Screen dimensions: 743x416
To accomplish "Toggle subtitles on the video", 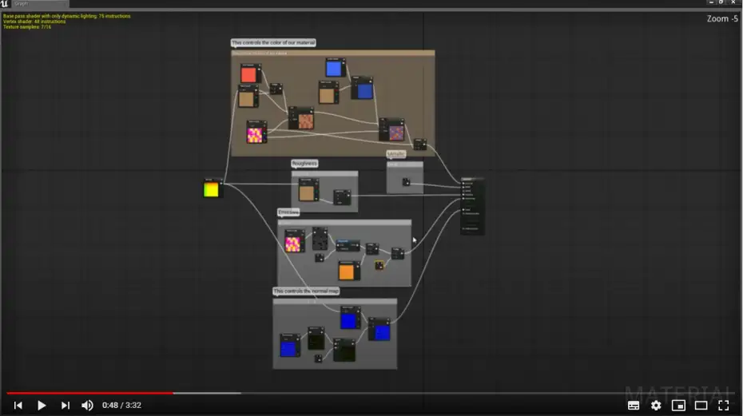I will [634, 406].
